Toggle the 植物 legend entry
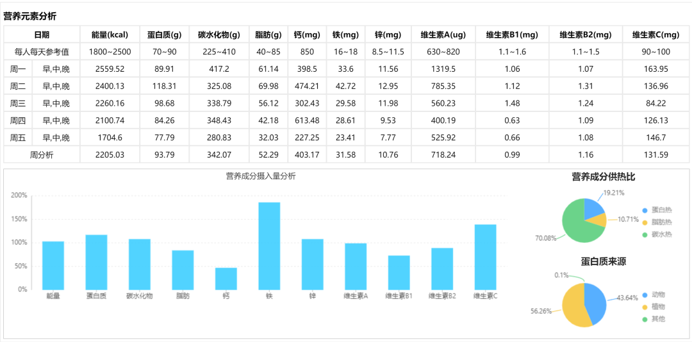The height and width of the screenshot is (342, 692). (x=654, y=307)
